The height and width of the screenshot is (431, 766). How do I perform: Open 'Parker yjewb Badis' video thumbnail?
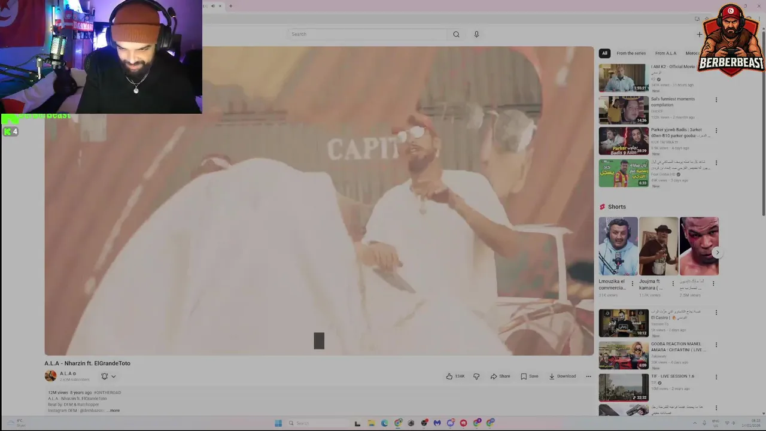(623, 141)
